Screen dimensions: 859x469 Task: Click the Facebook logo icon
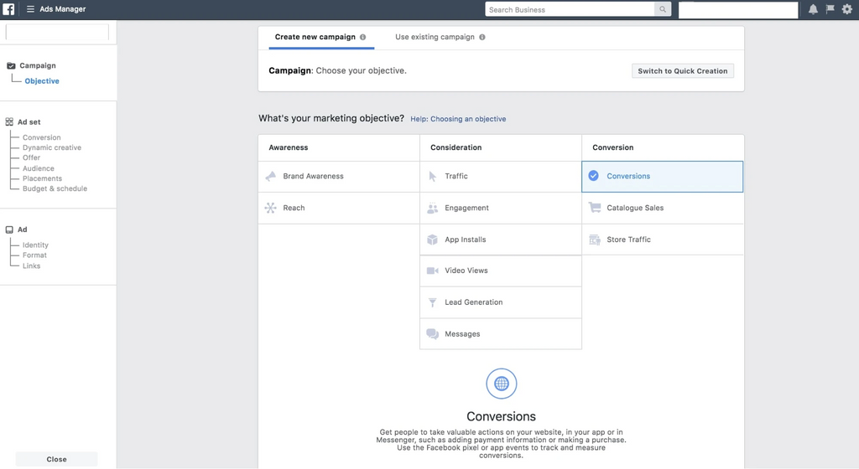coord(9,9)
